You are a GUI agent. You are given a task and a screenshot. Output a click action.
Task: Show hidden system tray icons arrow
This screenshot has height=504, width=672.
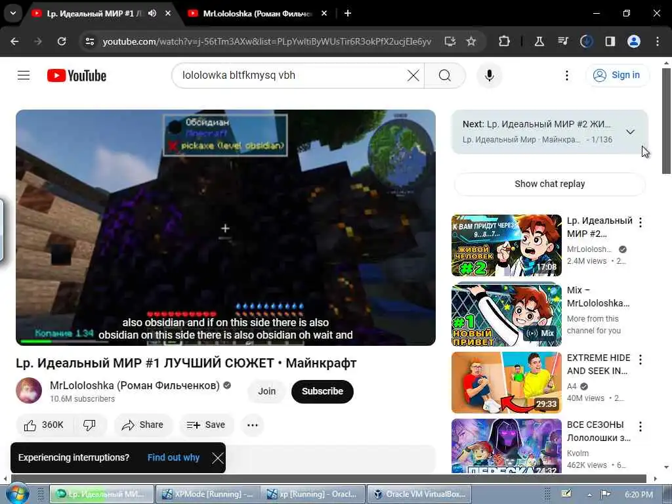coord(590,495)
